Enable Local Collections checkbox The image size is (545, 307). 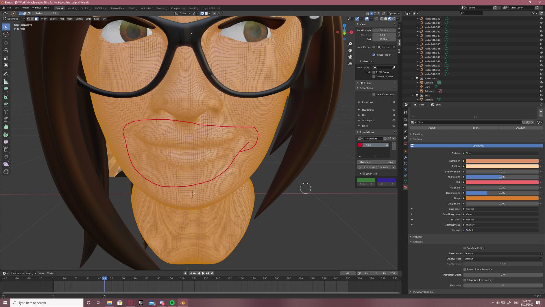[374, 94]
